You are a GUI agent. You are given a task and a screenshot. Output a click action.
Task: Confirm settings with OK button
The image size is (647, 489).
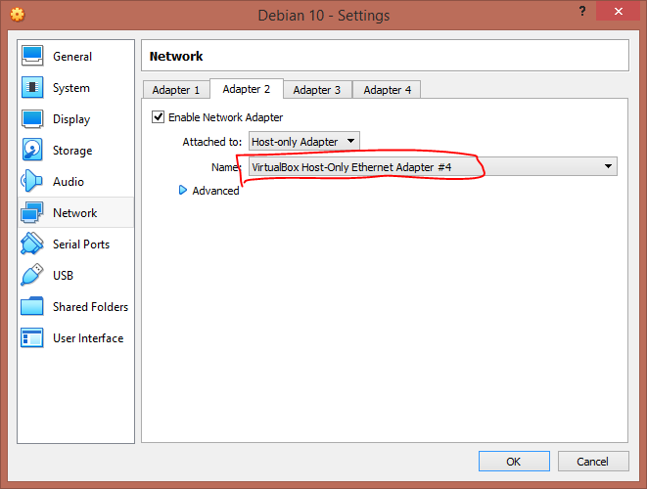(x=514, y=462)
